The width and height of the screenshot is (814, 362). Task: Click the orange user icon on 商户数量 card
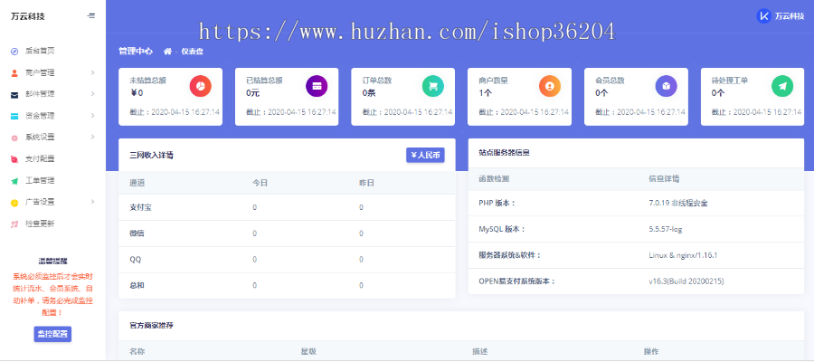(550, 86)
